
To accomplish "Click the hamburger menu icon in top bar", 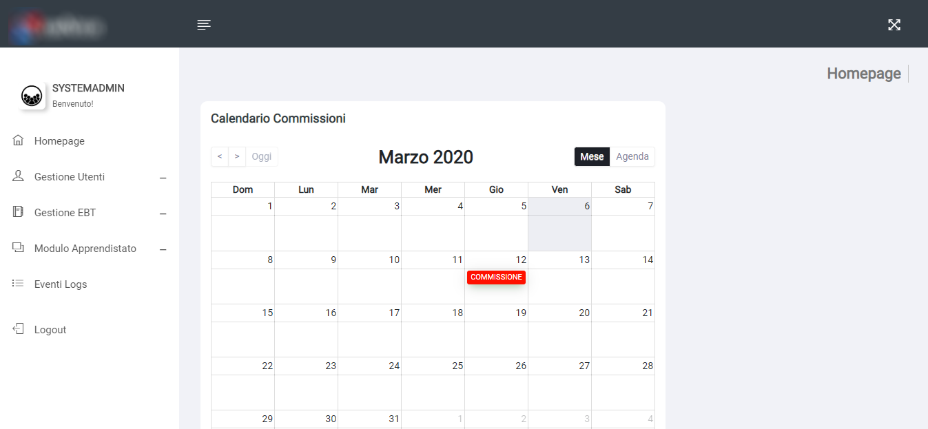I will pos(204,25).
